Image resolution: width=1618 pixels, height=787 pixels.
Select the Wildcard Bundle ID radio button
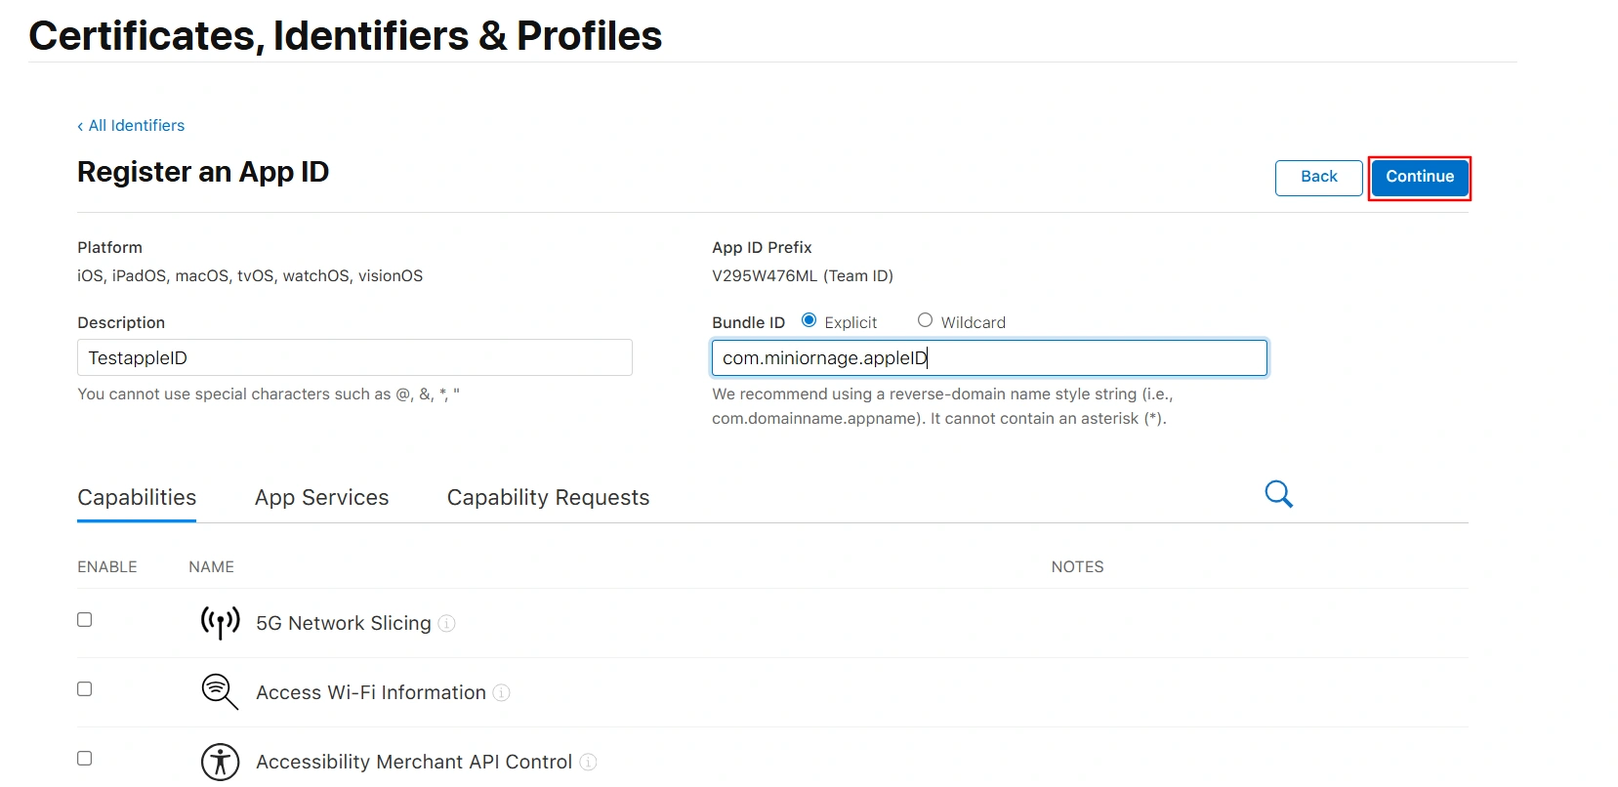(925, 320)
